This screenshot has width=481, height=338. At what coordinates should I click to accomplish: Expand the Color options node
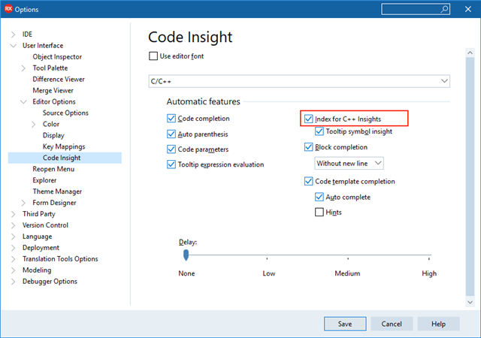coord(33,124)
